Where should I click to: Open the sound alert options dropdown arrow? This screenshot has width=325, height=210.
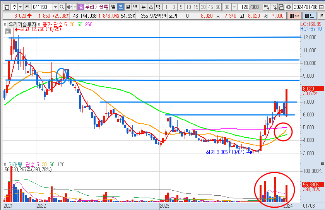click(75, 7)
